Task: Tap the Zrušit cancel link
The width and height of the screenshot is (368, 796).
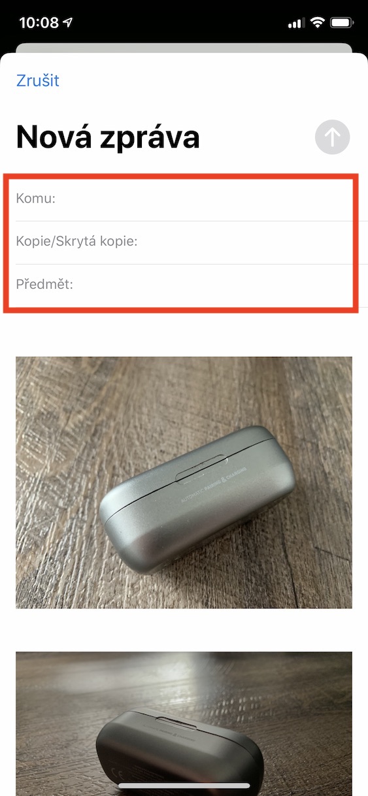Action: (x=37, y=80)
